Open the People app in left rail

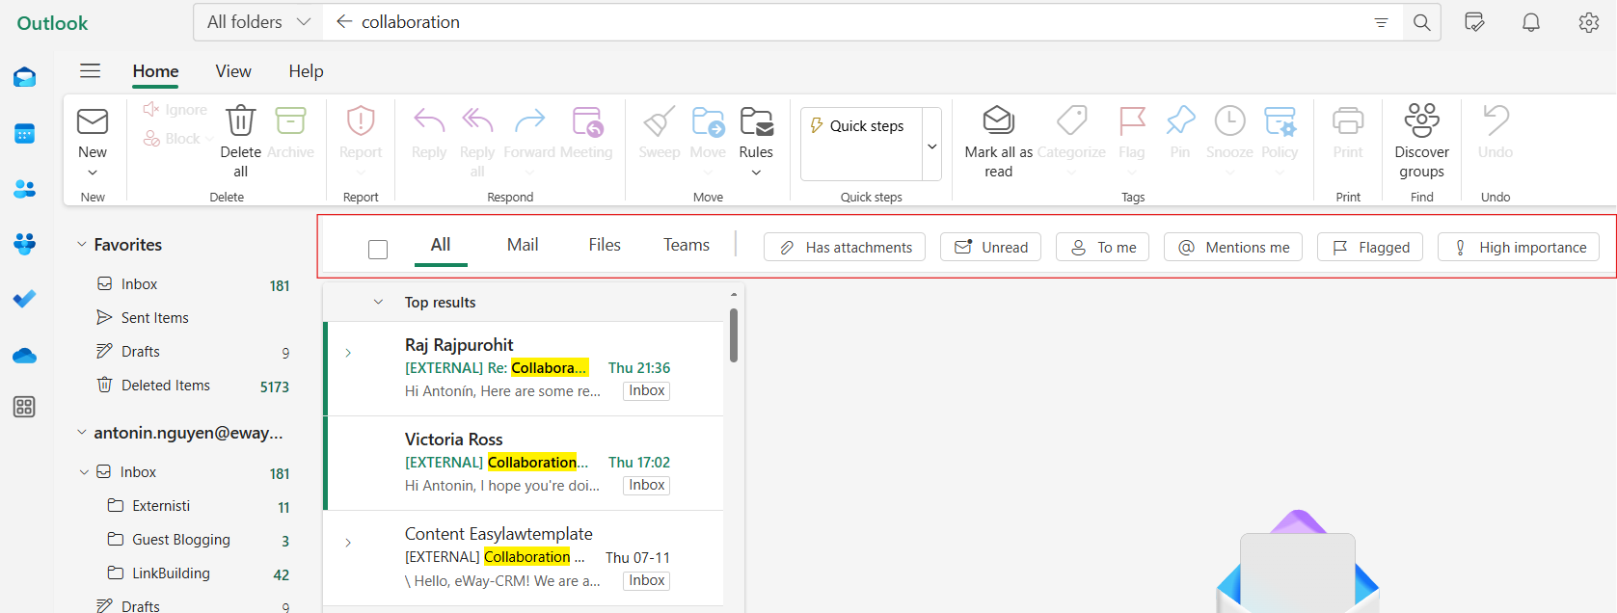pyautogui.click(x=25, y=189)
